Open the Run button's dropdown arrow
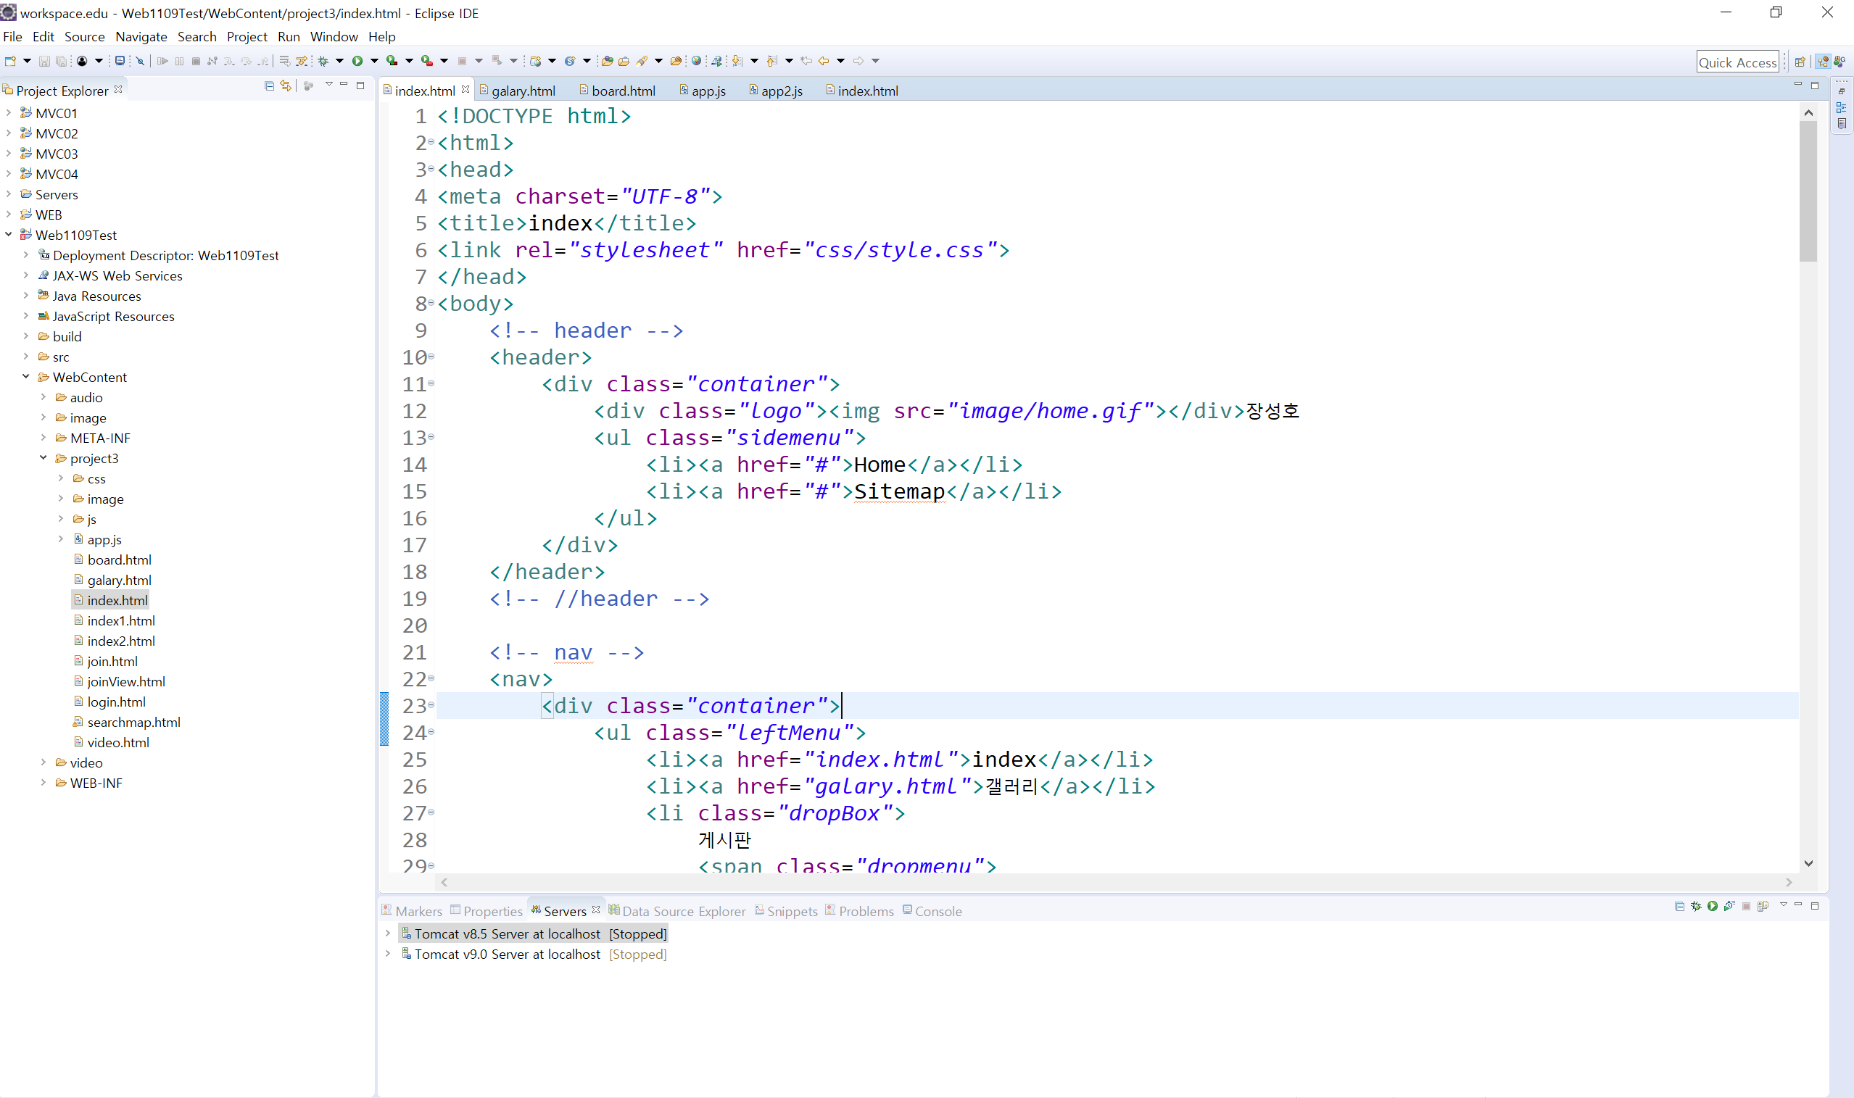 [x=375, y=62]
